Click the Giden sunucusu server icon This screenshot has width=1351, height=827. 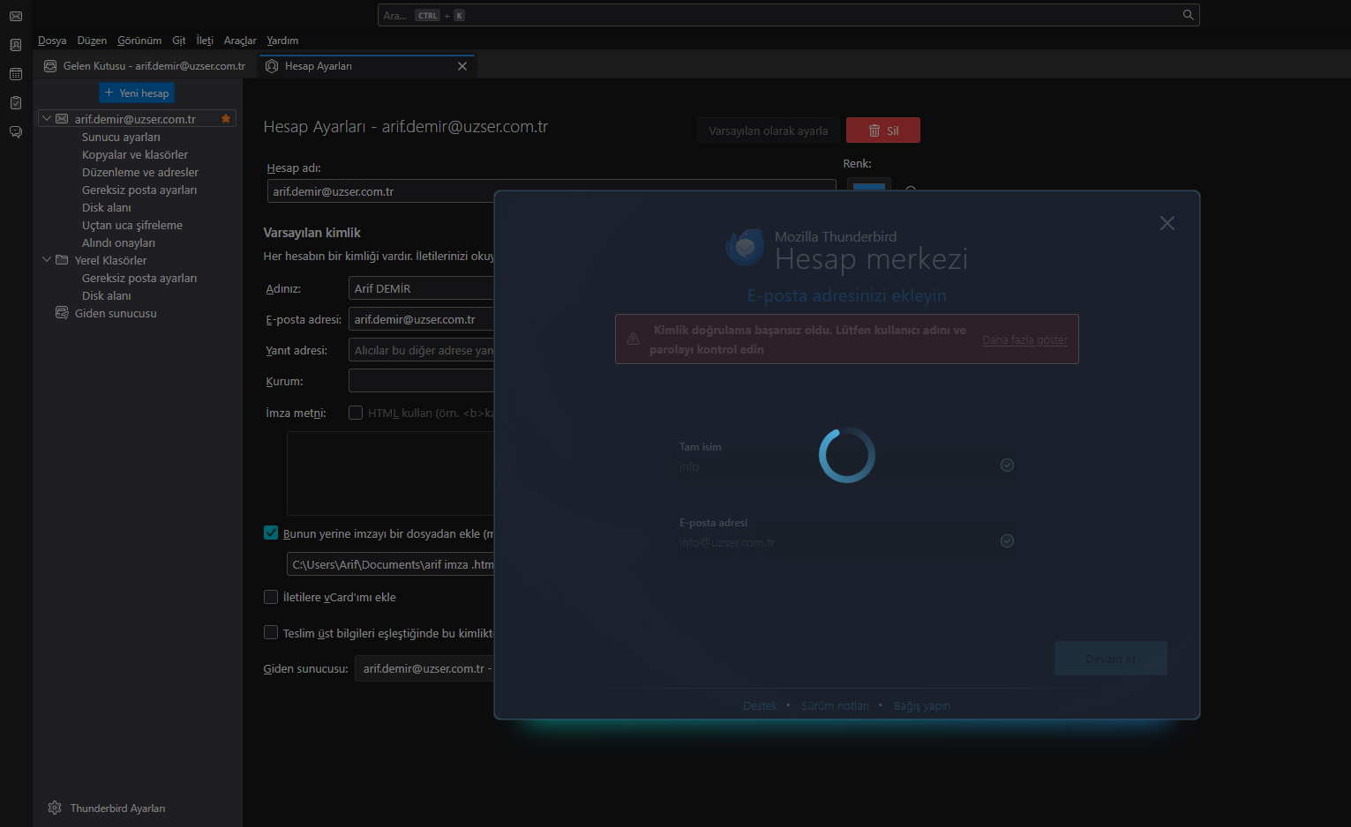point(62,313)
